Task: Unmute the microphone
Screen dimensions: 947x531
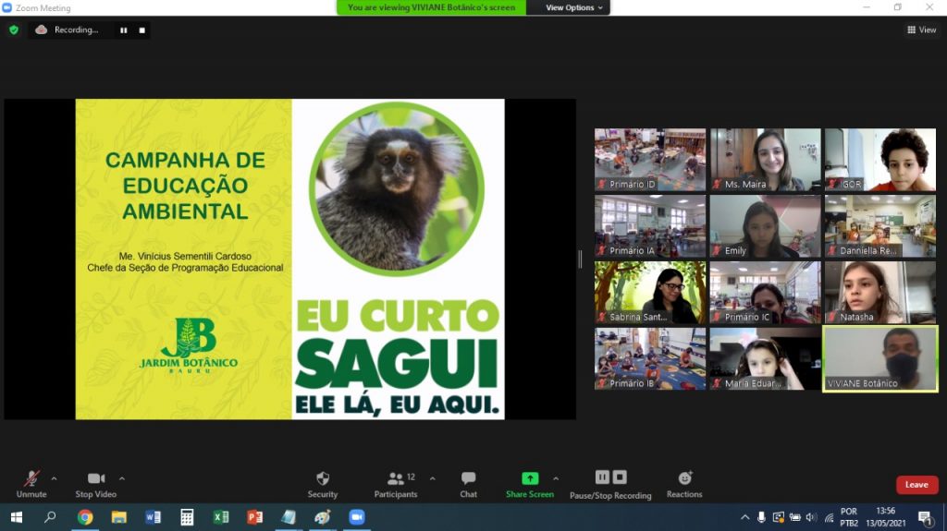Action: [31, 483]
